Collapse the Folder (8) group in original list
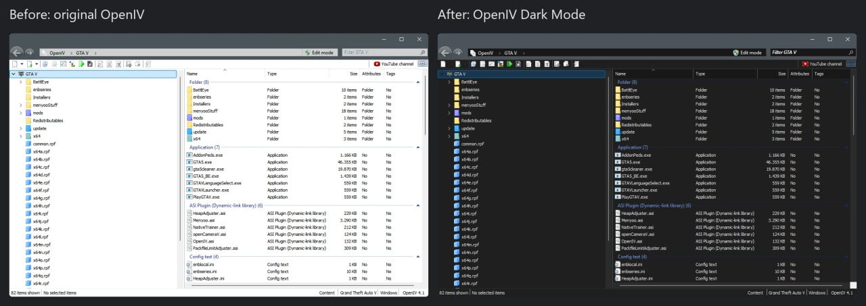This screenshot has height=306, width=866. 419,82
